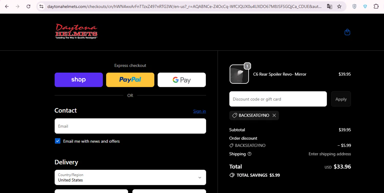Click the browser address bar URL
Screen dimensions: 384x193
pos(184,6)
